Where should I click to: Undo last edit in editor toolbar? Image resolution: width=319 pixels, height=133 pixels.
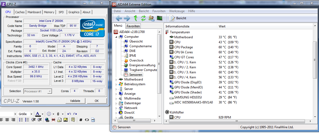(x=69, y=114)
